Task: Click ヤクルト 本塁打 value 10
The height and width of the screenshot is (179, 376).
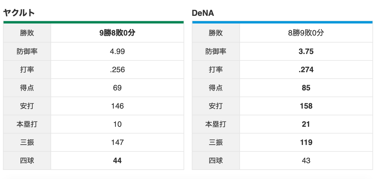Action: pos(117,124)
